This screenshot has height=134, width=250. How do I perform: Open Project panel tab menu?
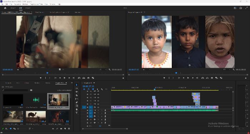pyautogui.click(x=66, y=83)
